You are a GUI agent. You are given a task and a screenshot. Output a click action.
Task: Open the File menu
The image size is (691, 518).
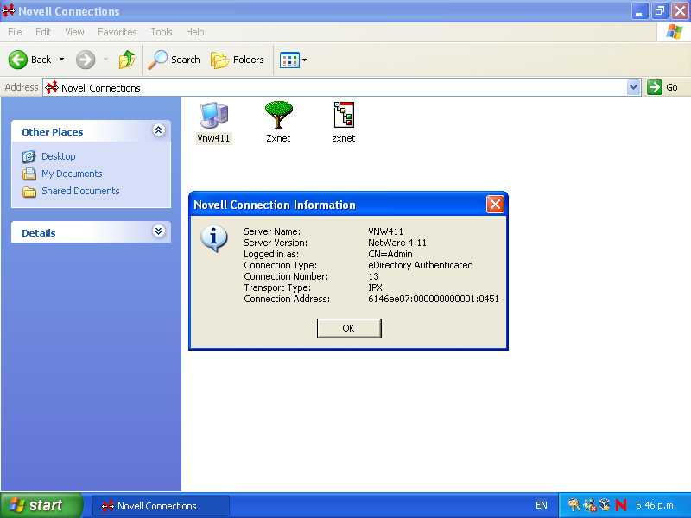click(x=15, y=32)
